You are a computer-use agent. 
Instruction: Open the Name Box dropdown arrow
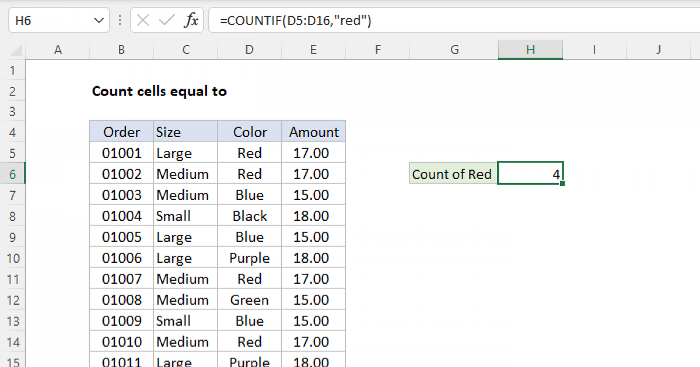(98, 19)
